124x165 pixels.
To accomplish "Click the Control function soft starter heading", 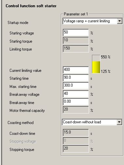I will pos(31,6).
